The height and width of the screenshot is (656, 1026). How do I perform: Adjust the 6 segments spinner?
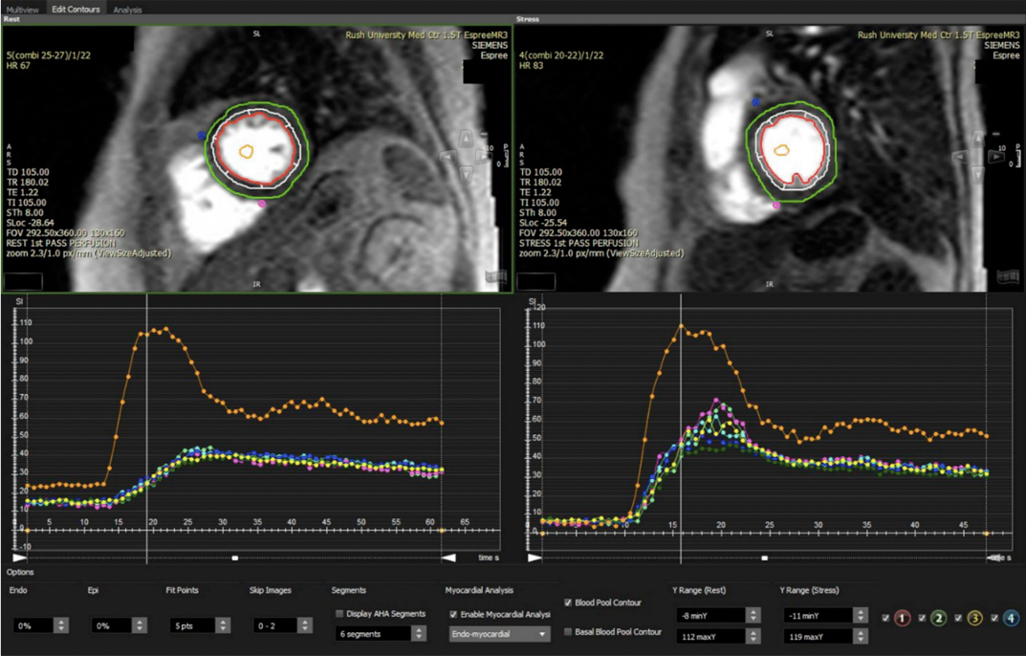(419, 634)
